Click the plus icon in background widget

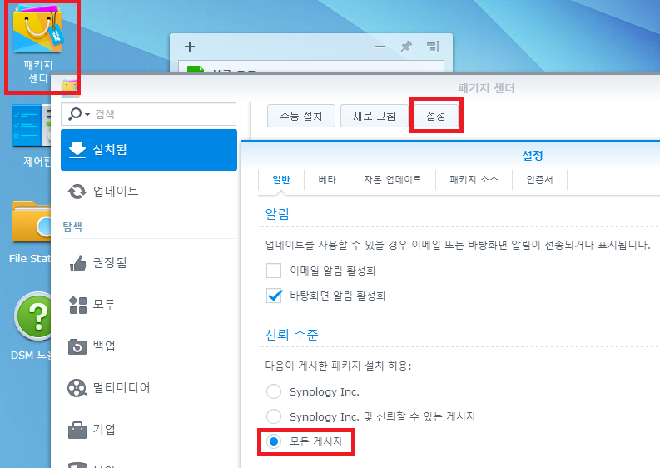click(x=189, y=47)
